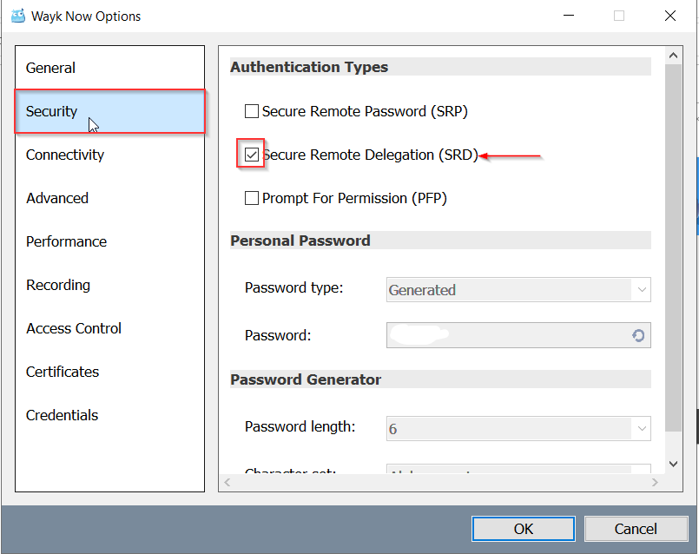Show the Recording options page
This screenshot has width=699, height=554.
point(109,285)
